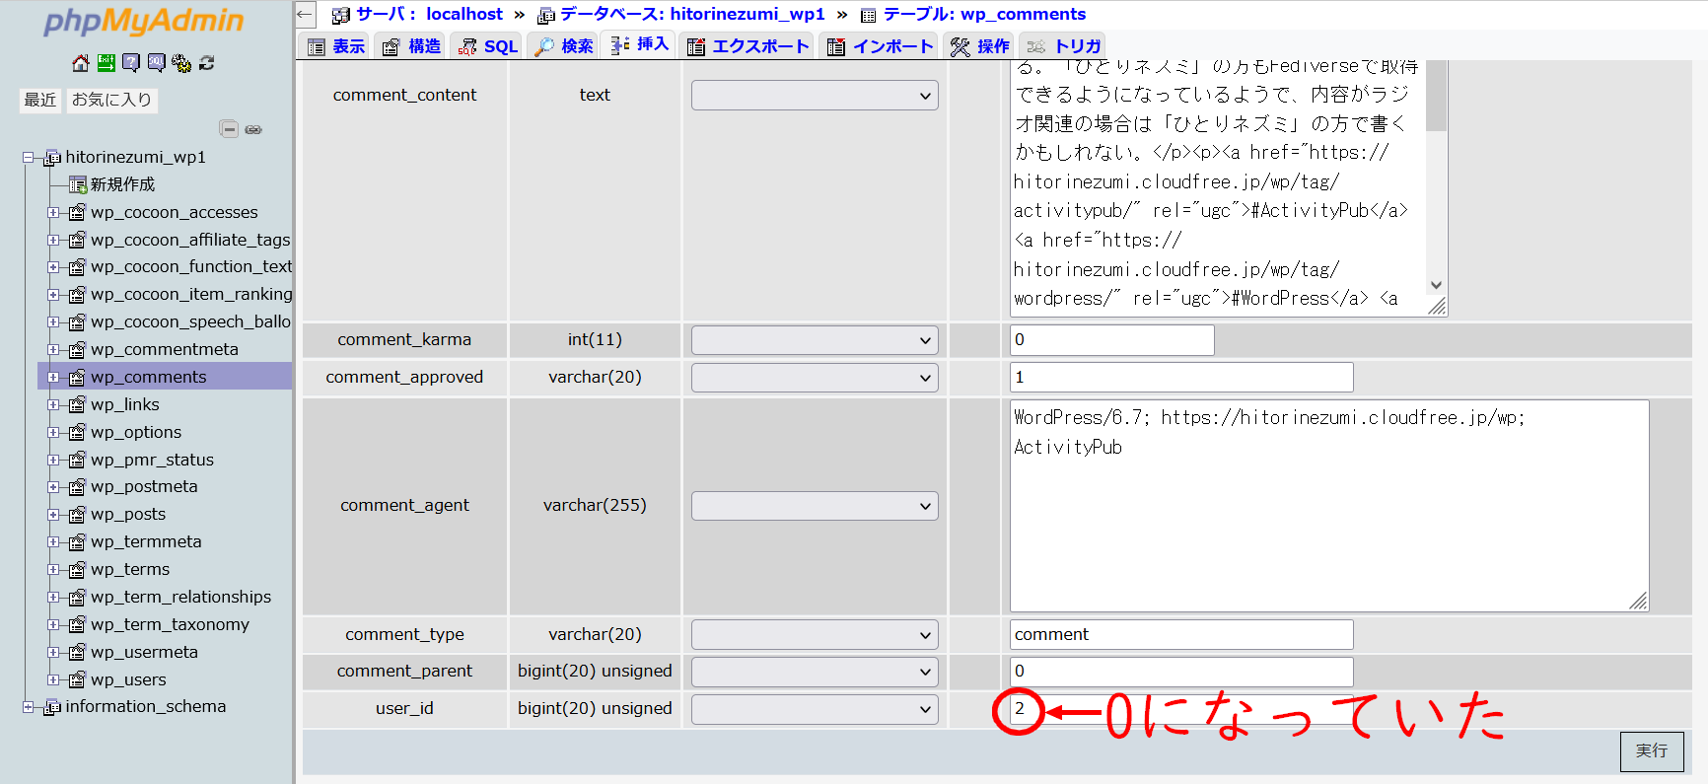Image resolution: width=1708 pixels, height=784 pixels.
Task: Hide navigation panel with left arrow
Action: point(305,14)
